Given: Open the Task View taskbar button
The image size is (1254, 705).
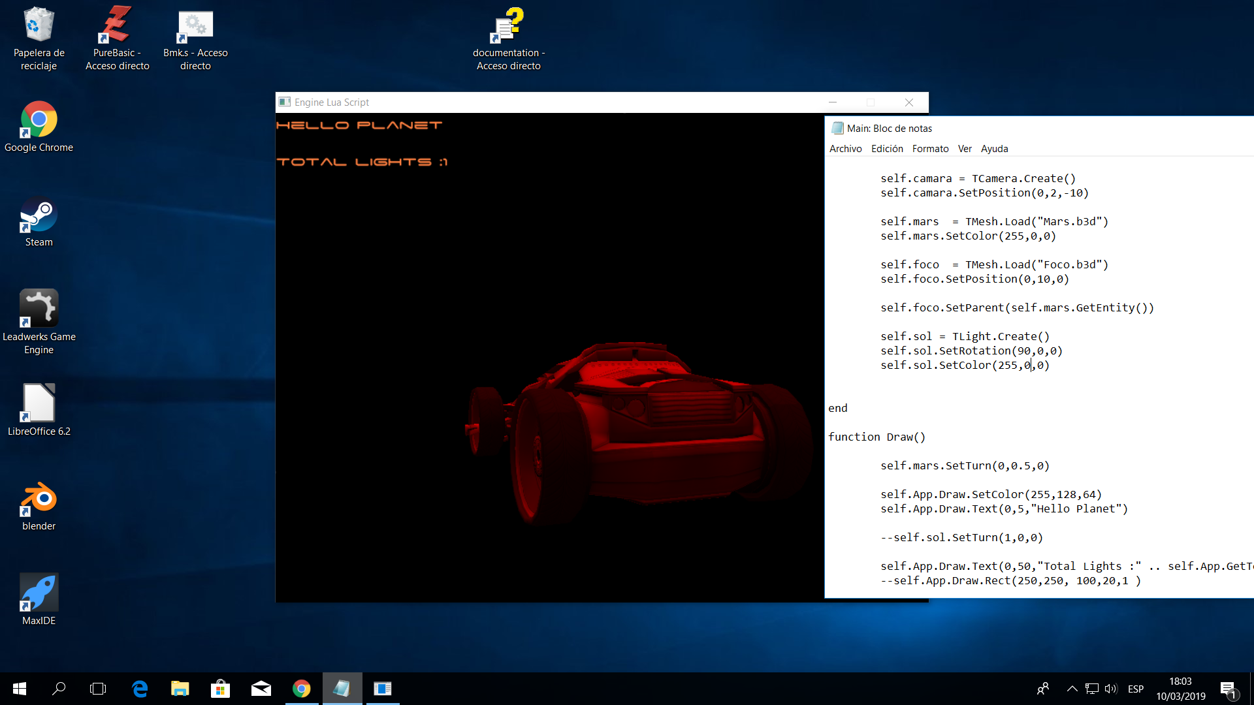Looking at the screenshot, I should (x=98, y=689).
